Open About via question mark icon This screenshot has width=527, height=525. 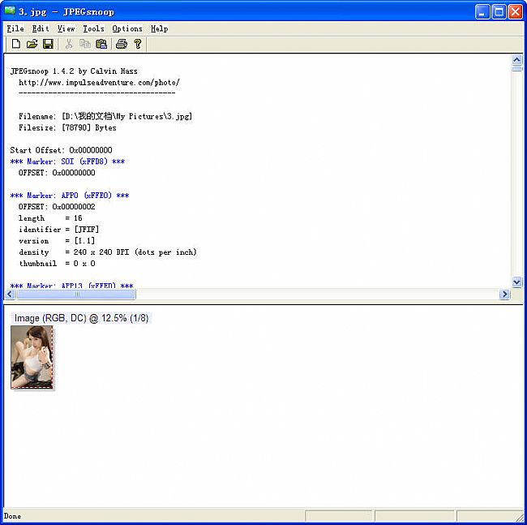click(x=138, y=44)
